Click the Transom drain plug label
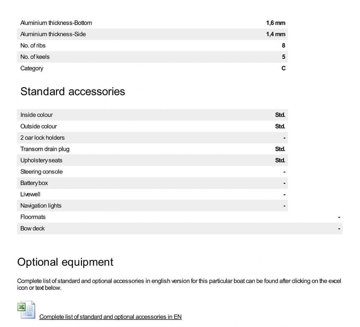Viewport: 360px width, 327px height. click(45, 149)
